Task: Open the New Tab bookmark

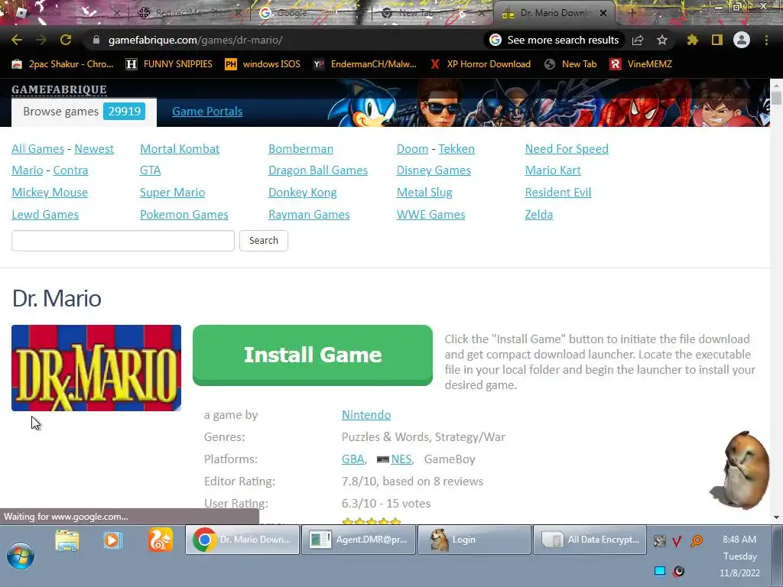Action: coord(570,64)
